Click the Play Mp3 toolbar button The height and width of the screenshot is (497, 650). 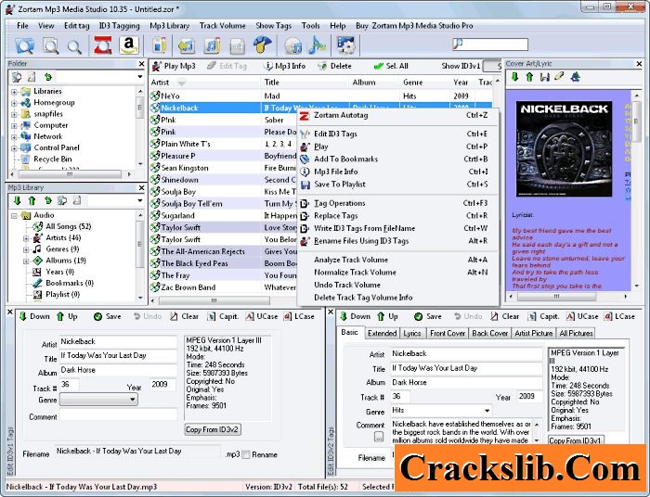[x=174, y=66]
